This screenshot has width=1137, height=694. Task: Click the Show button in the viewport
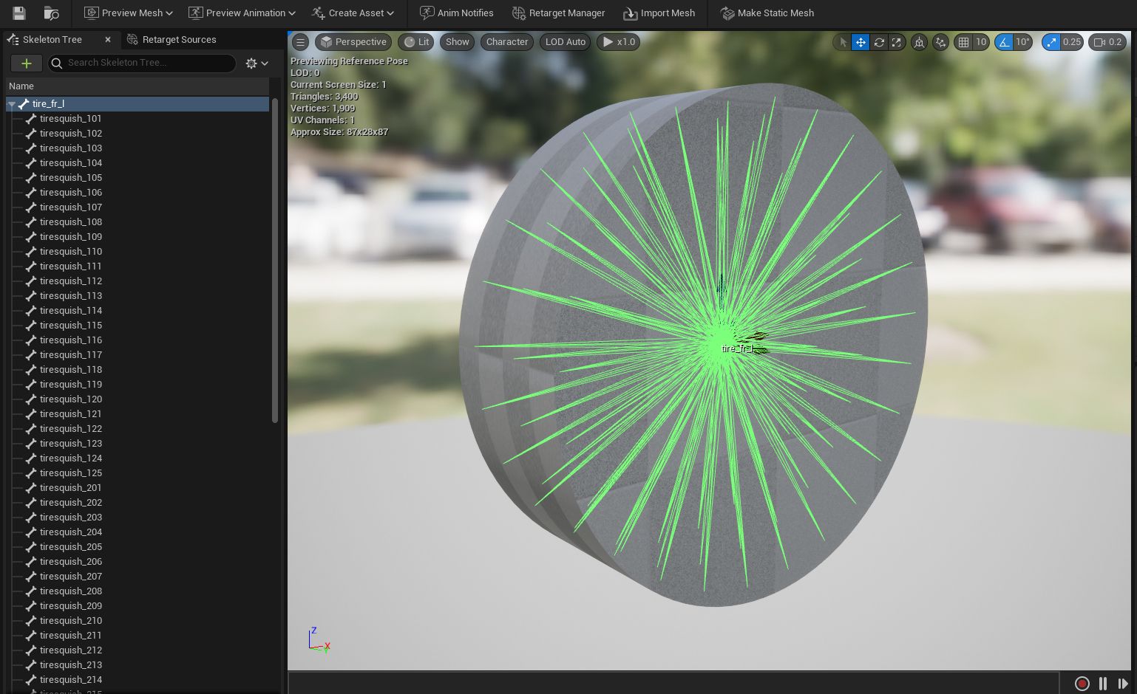(457, 42)
